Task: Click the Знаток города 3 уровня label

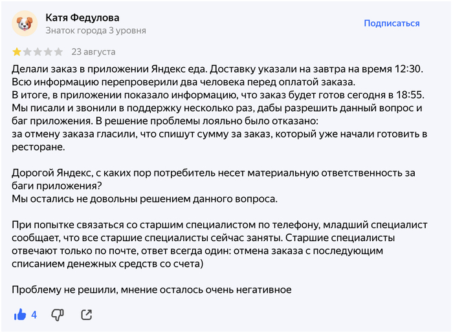Action: [x=96, y=30]
